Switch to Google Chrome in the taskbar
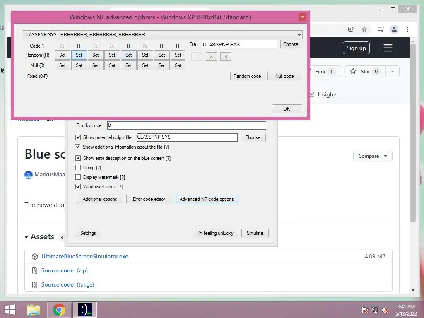Screen dimensions: 424x318 coord(59,310)
